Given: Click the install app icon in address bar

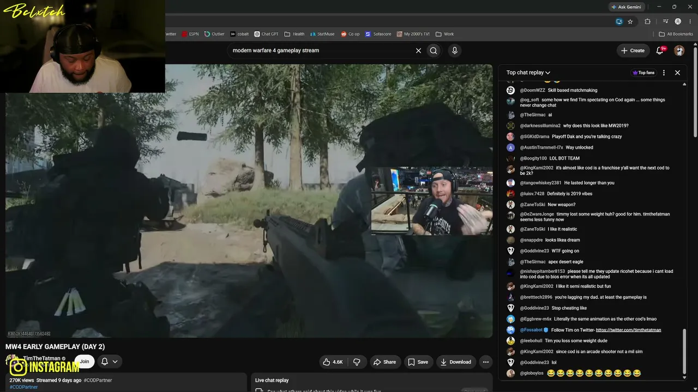Looking at the screenshot, I should [x=619, y=22].
